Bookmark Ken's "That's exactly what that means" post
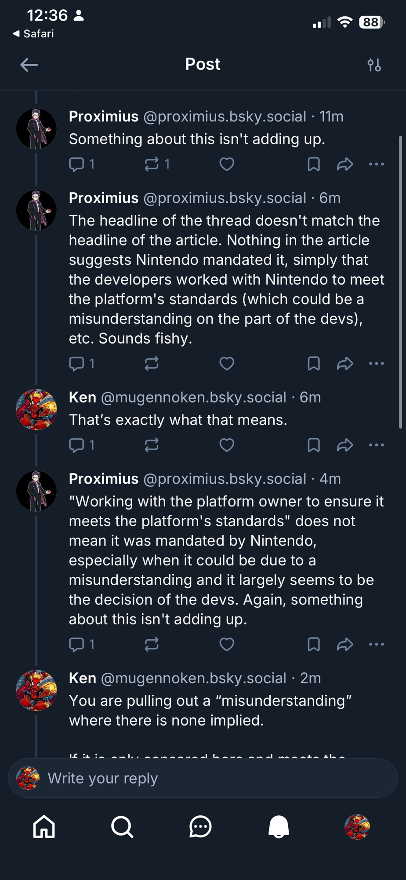This screenshot has width=406, height=880. pos(313,445)
